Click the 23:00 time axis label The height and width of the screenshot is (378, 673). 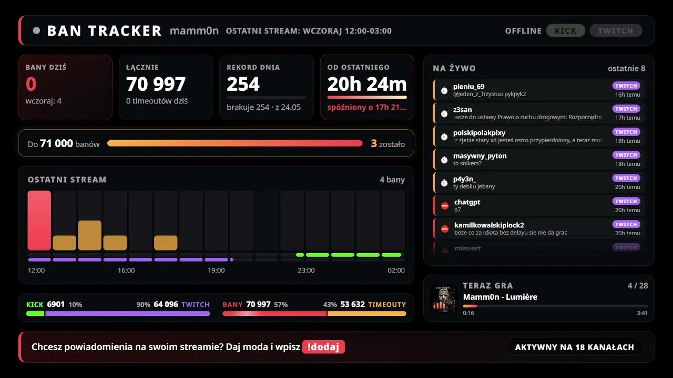(306, 270)
